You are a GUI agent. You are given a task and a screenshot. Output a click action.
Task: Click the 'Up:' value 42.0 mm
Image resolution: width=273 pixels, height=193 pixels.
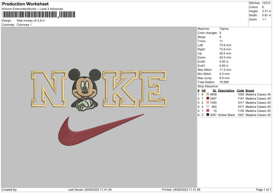click(225, 53)
